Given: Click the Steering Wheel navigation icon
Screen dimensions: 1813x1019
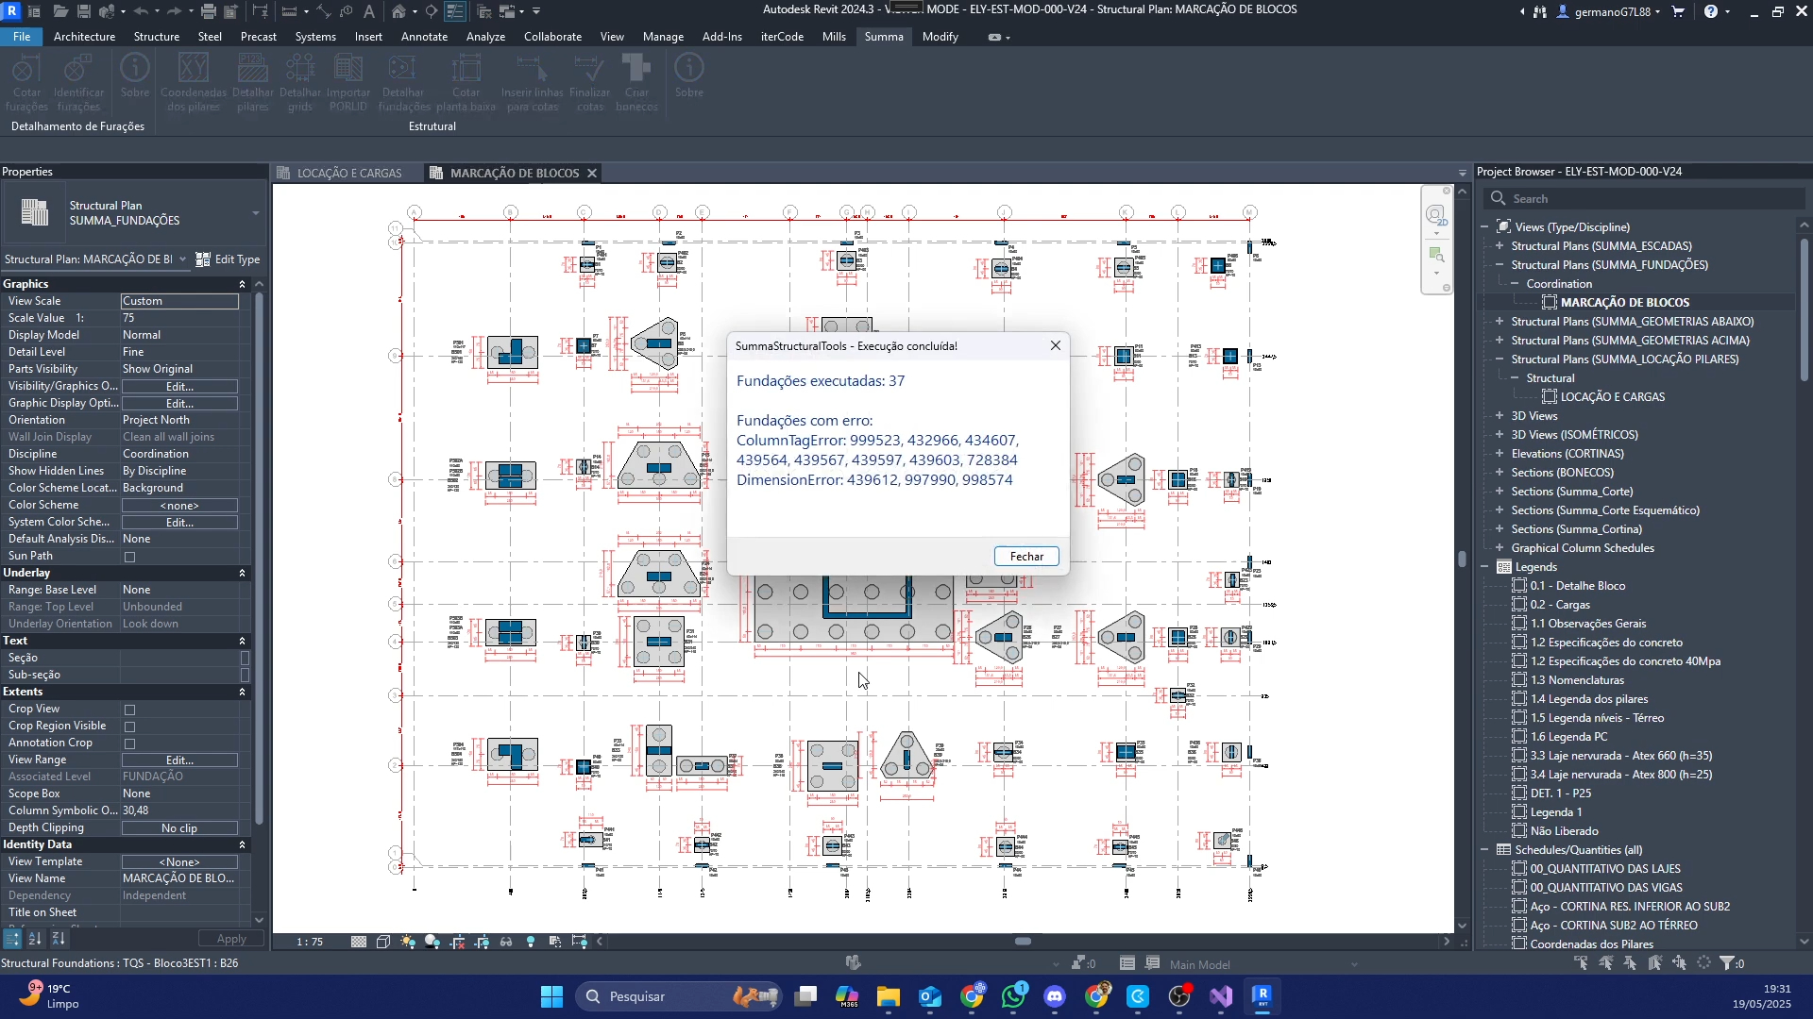Looking at the screenshot, I should [x=1435, y=215].
